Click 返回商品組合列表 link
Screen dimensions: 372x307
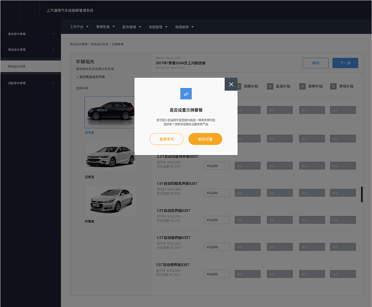pos(91,77)
